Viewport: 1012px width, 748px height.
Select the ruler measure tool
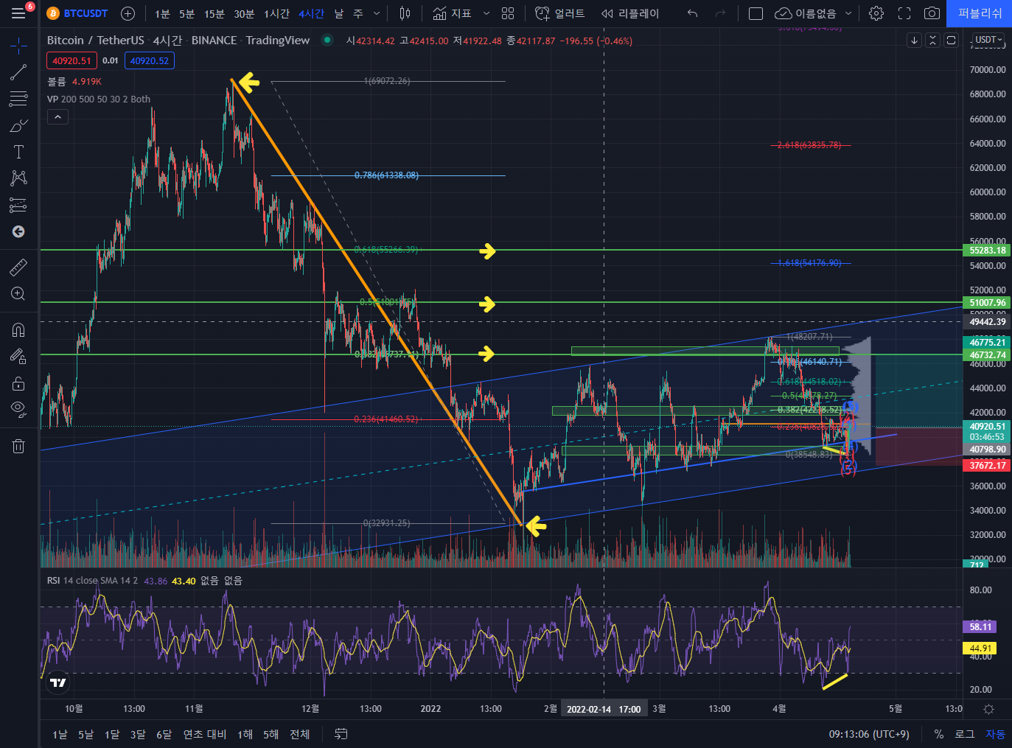tap(18, 267)
